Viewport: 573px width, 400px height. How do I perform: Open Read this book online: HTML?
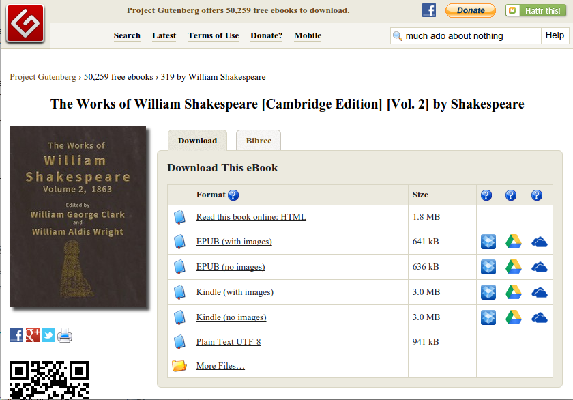251,217
